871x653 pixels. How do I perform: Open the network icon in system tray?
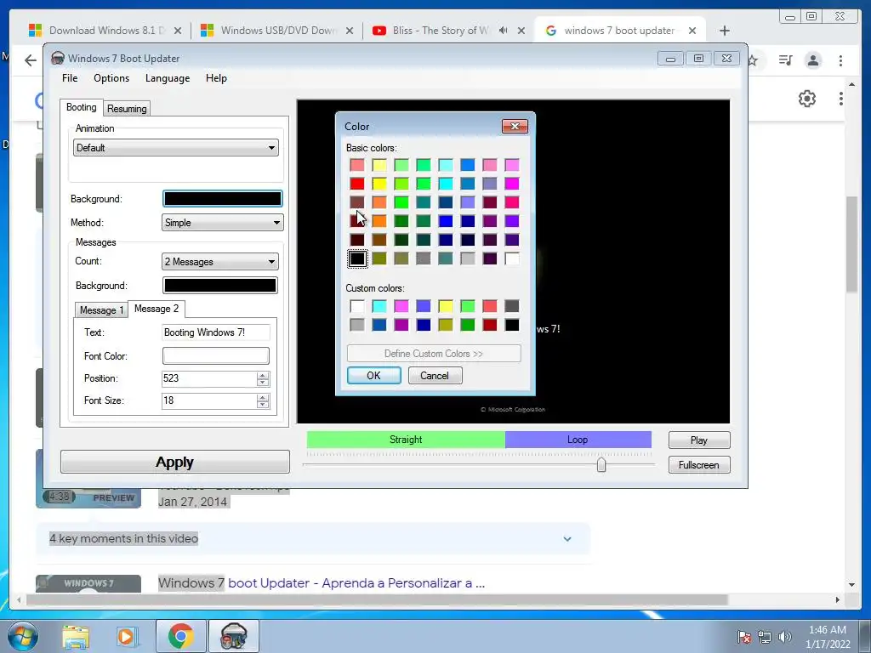(x=765, y=637)
